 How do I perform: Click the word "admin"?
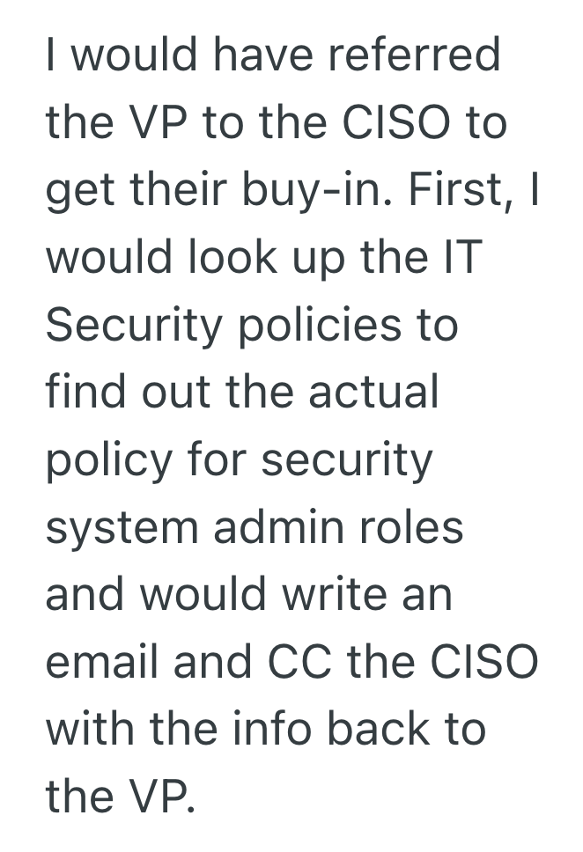pyautogui.click(x=280, y=528)
